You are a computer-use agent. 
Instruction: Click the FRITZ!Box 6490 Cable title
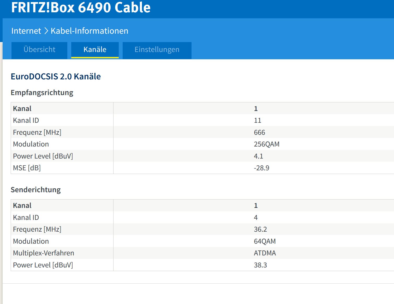pyautogui.click(x=81, y=7)
